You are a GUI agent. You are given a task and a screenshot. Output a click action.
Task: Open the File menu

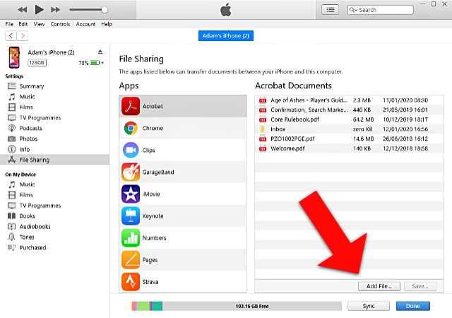click(x=9, y=24)
